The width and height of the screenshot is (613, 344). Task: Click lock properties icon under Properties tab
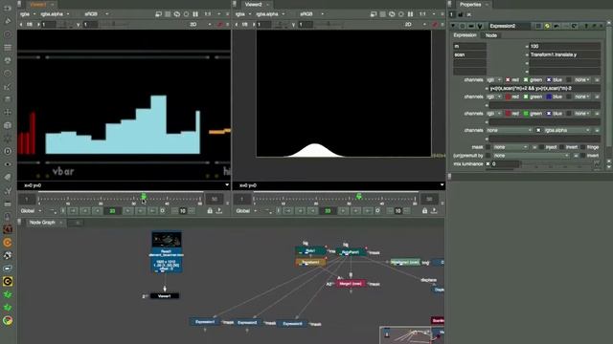(460, 14)
